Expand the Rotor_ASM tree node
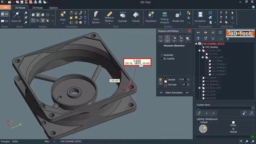 click(x=200, y=88)
